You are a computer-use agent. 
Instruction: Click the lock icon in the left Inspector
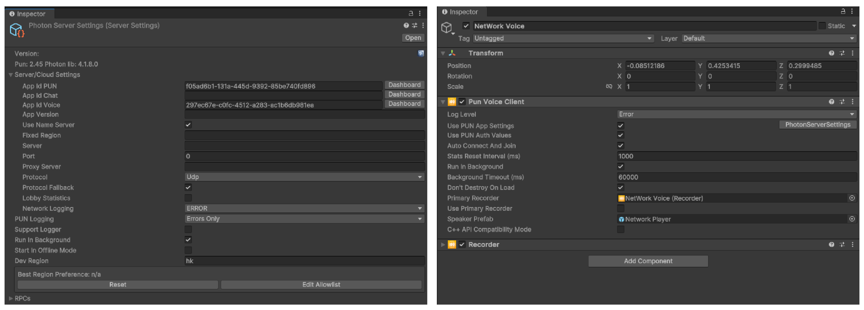tap(411, 13)
